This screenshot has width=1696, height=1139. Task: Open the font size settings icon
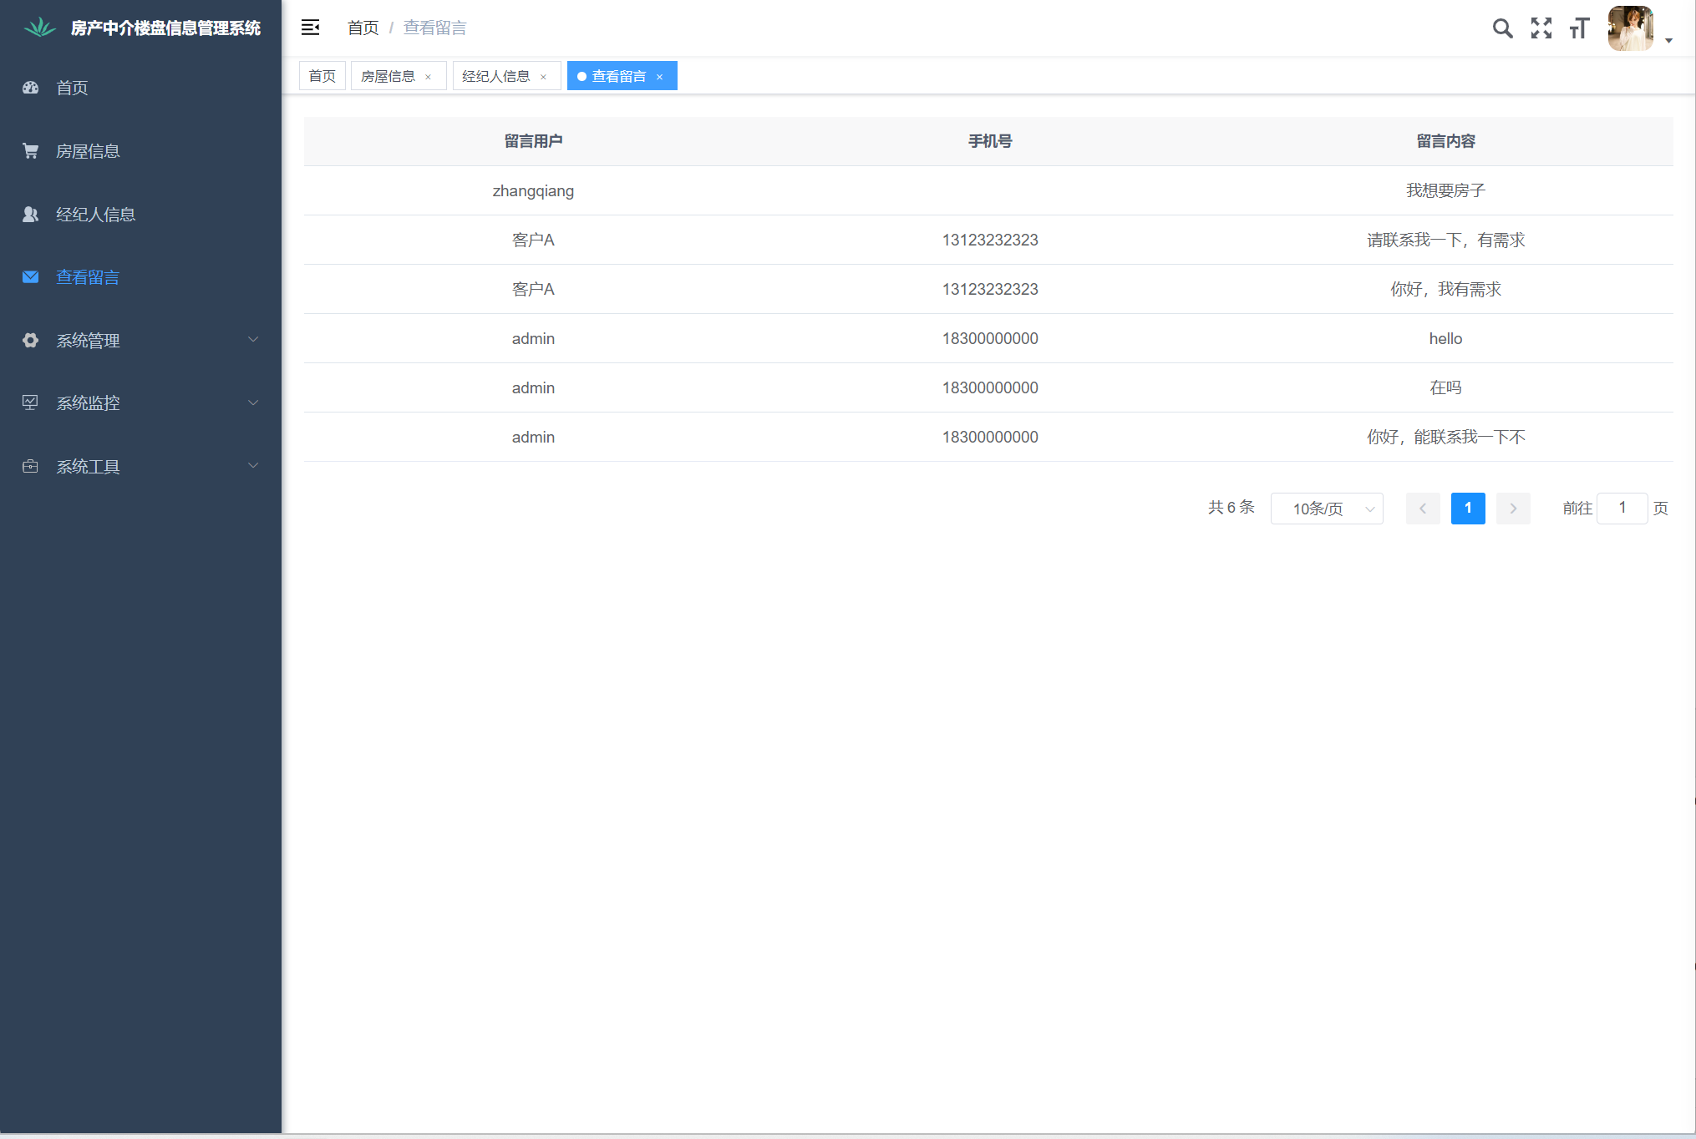coord(1578,28)
